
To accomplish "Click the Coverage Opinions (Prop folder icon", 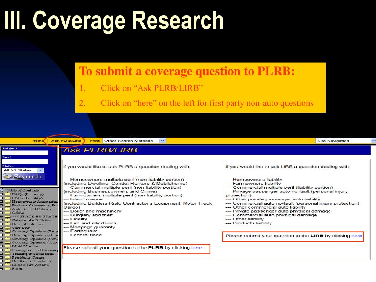I will 8,231.
